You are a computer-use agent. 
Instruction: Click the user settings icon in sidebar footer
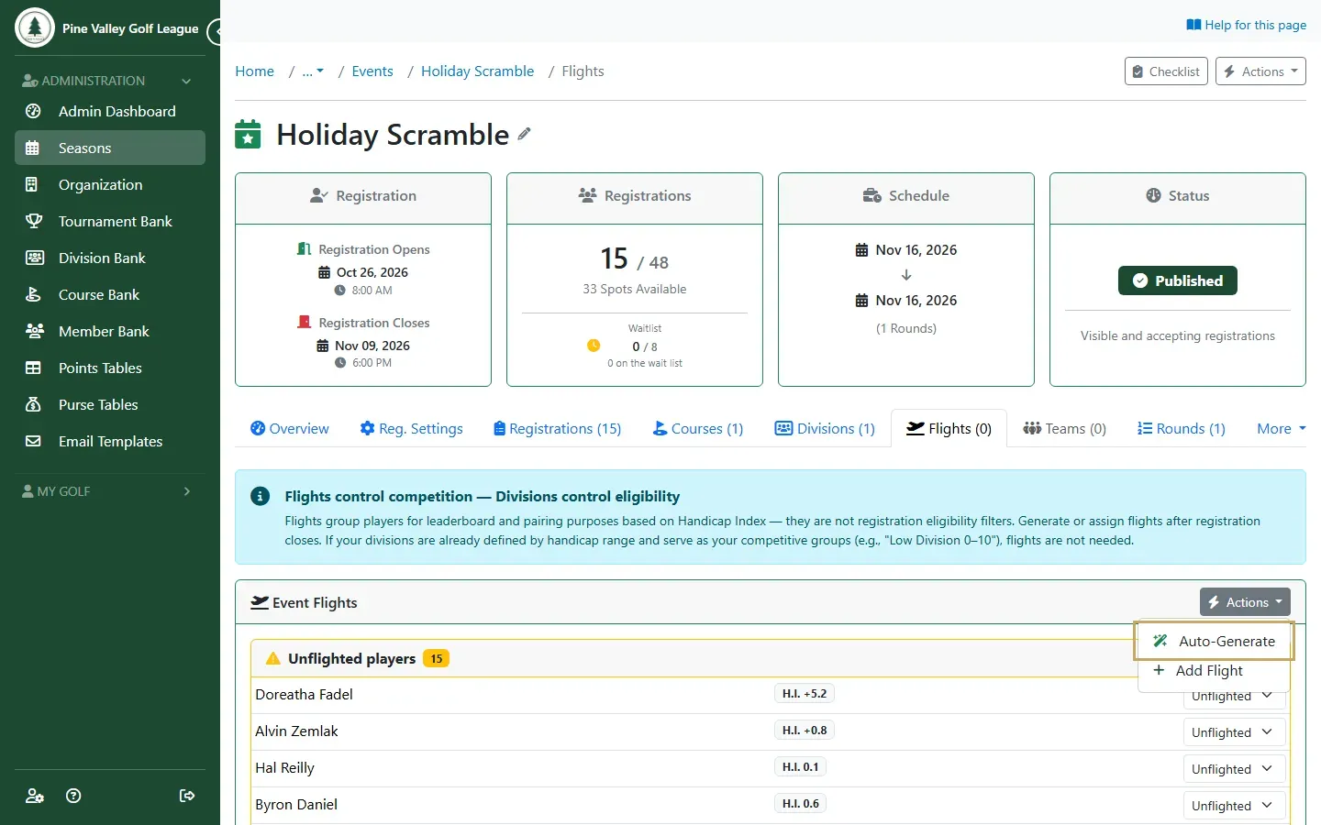(x=35, y=796)
